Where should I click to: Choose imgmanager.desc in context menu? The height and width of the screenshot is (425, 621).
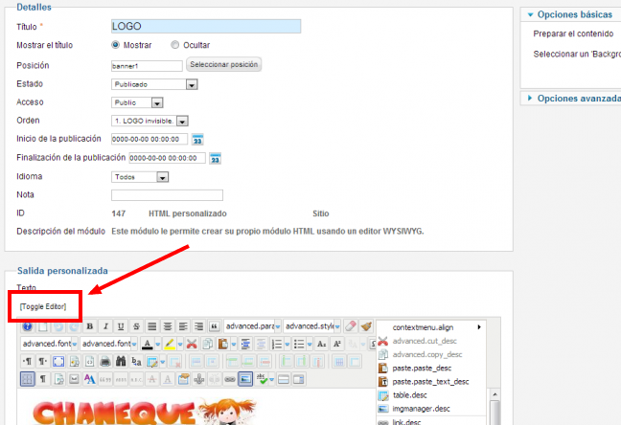point(430,409)
